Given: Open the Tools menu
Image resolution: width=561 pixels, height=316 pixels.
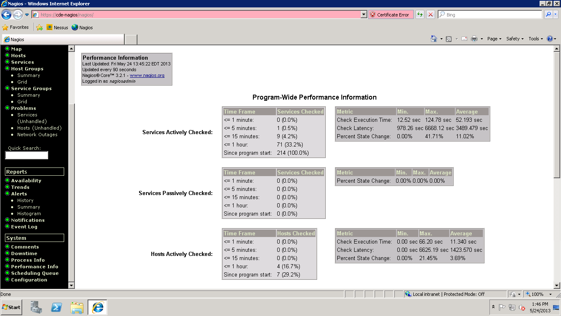Looking at the screenshot, I should (x=535, y=39).
